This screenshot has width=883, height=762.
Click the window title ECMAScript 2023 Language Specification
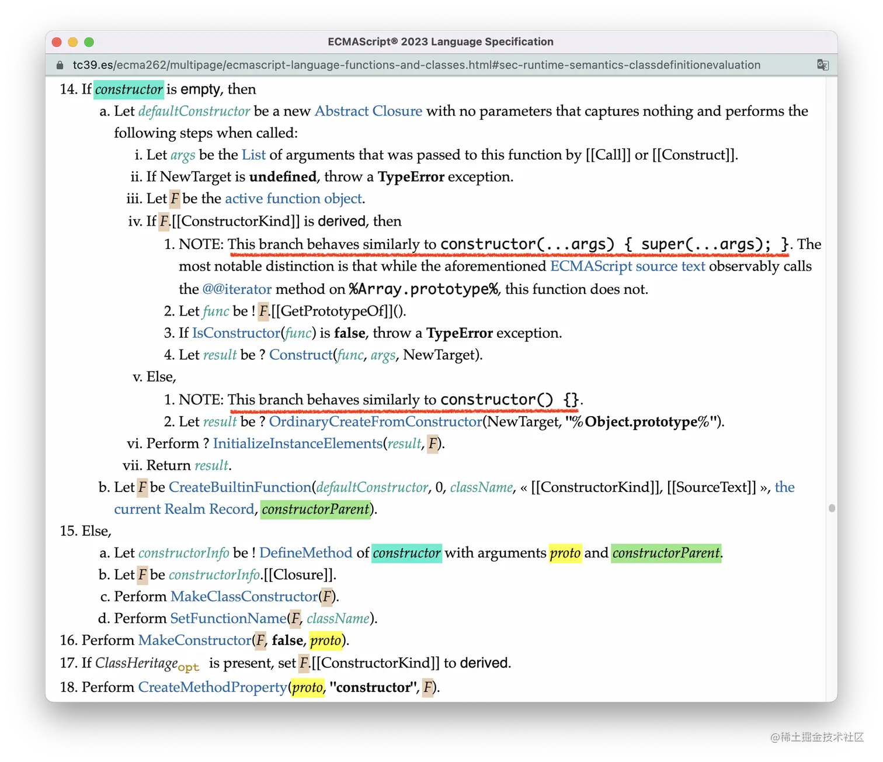click(441, 41)
